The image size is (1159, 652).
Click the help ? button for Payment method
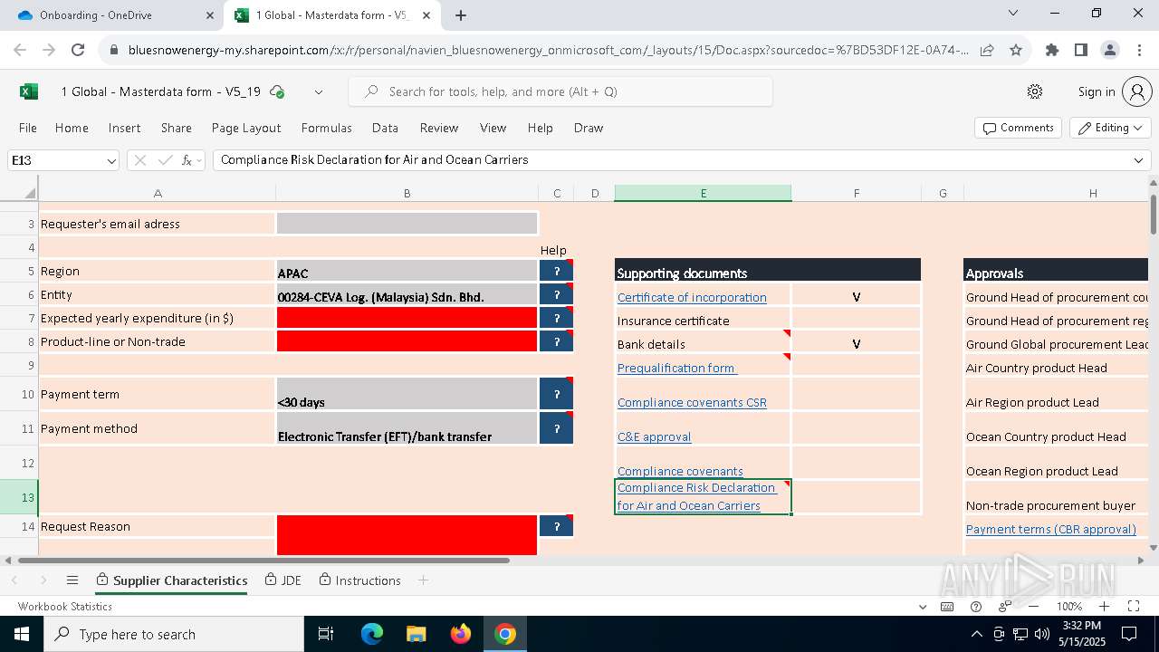pyautogui.click(x=556, y=428)
